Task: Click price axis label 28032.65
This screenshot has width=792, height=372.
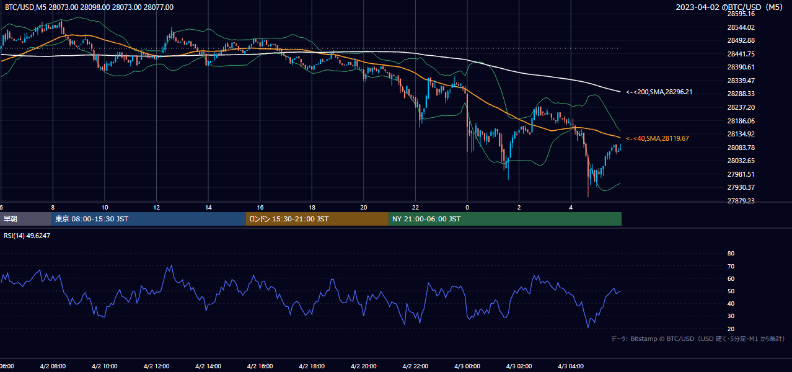Action: pyautogui.click(x=741, y=161)
